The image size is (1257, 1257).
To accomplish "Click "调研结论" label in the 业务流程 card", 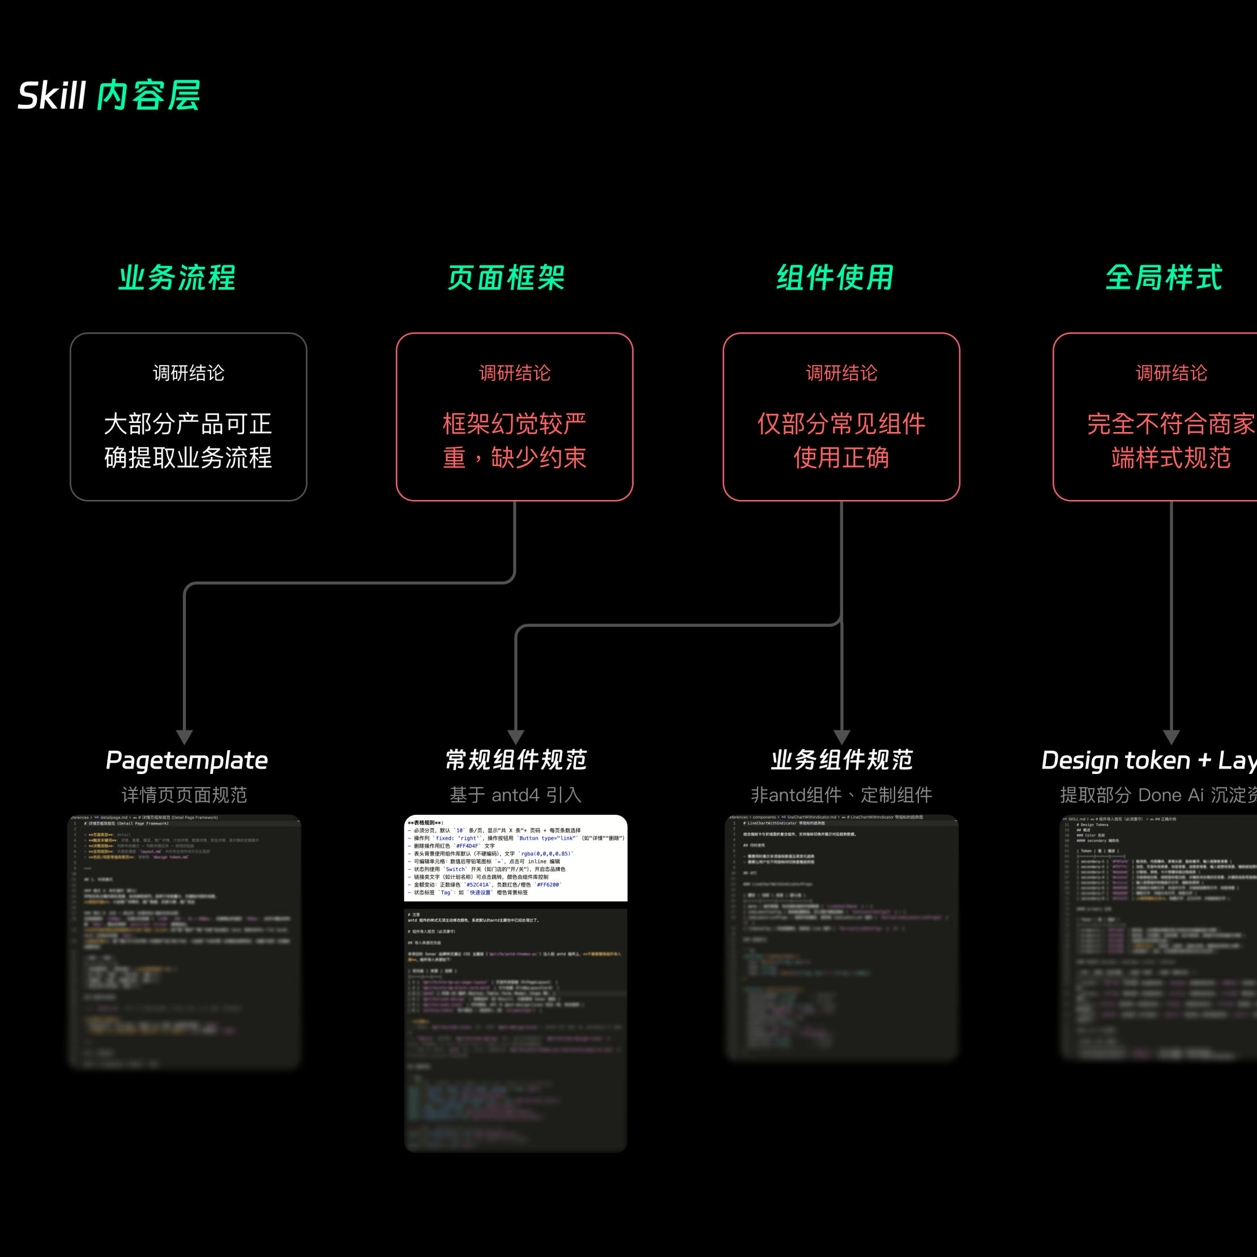I will pos(189,373).
